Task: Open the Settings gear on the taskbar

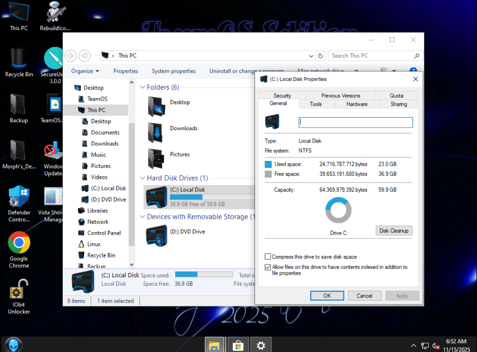Action: coord(261,345)
